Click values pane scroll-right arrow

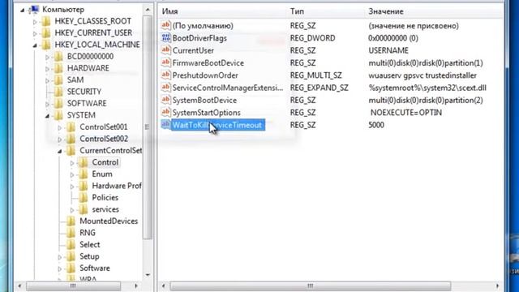click(x=497, y=286)
